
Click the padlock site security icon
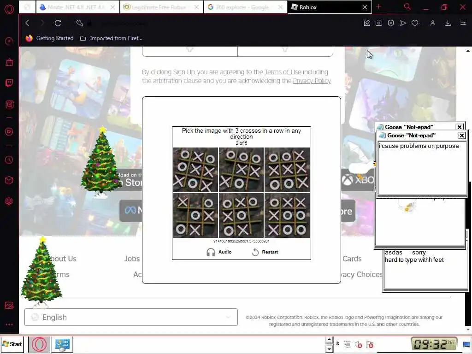click(89, 23)
